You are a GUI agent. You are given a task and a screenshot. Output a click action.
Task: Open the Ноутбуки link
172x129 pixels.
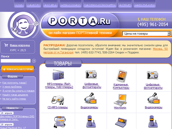coord(120,108)
